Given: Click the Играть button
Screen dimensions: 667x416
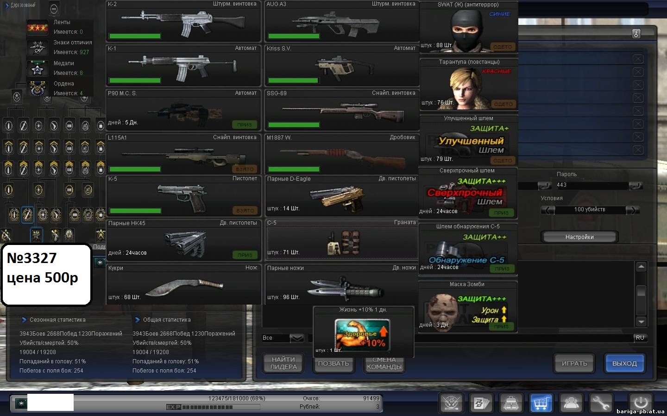Looking at the screenshot, I should (574, 363).
